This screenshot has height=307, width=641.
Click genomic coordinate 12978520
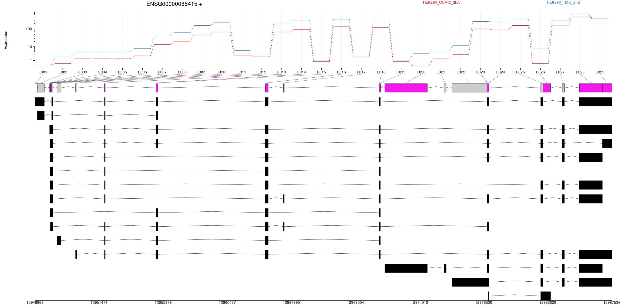click(x=484, y=302)
